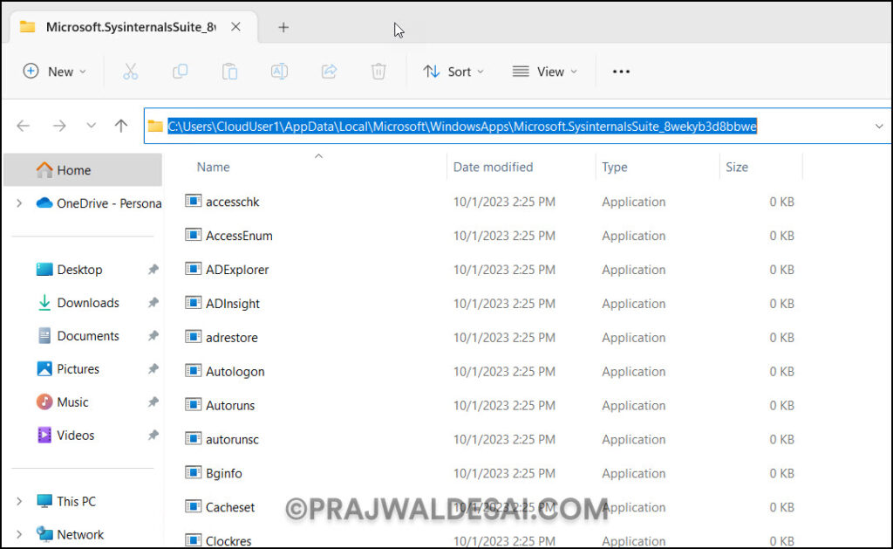Click the Copy icon in toolbar

pyautogui.click(x=180, y=72)
